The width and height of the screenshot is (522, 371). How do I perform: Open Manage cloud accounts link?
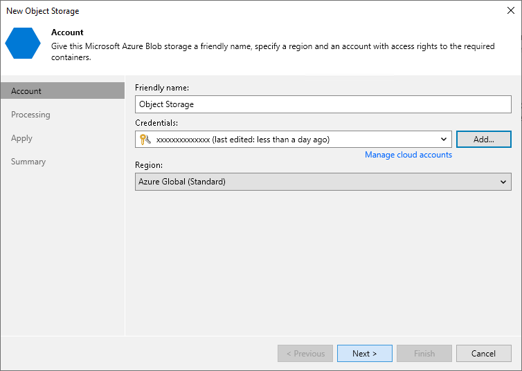pos(408,155)
